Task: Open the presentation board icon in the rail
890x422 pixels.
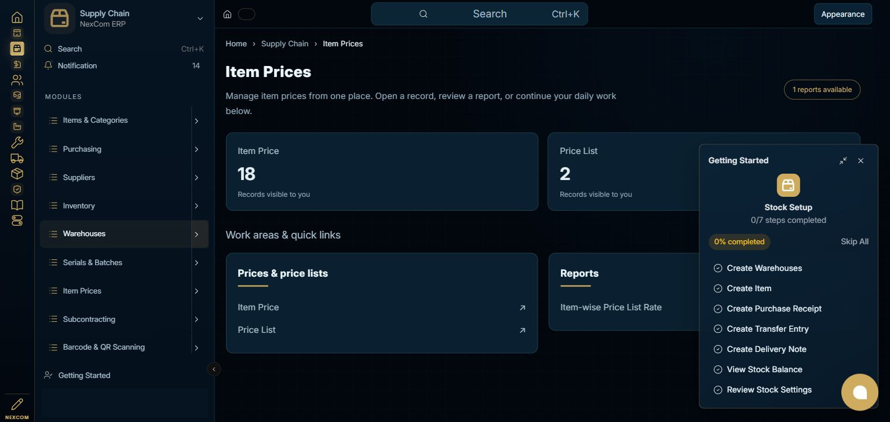Action: pos(17,111)
